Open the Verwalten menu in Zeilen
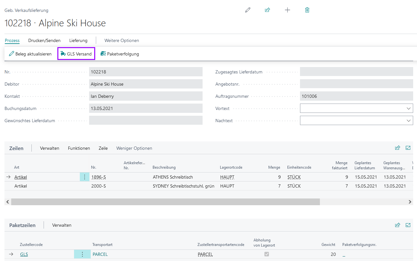417x261 pixels. (50, 148)
